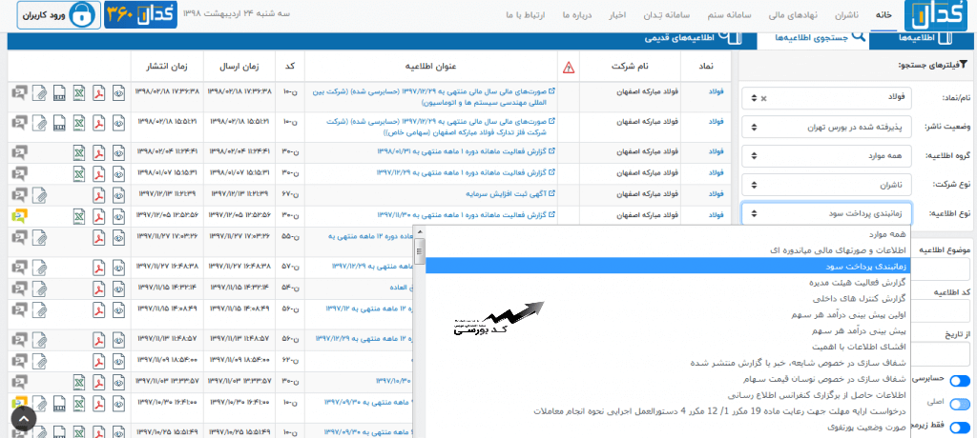Image resolution: width=977 pixels, height=438 pixels.
Task: Click the scroll-to-top arrow button
Action: coord(23,419)
